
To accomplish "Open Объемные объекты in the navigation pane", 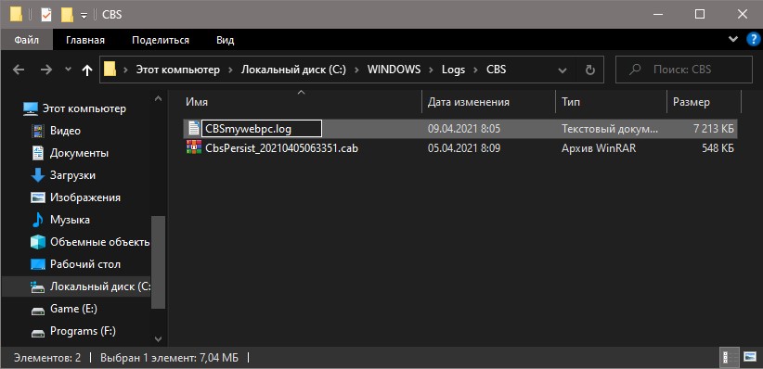I will (x=99, y=242).
